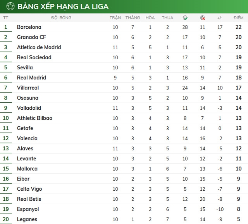
Task: Select Atletico de Madrid in the table
Action: coord(39,47)
